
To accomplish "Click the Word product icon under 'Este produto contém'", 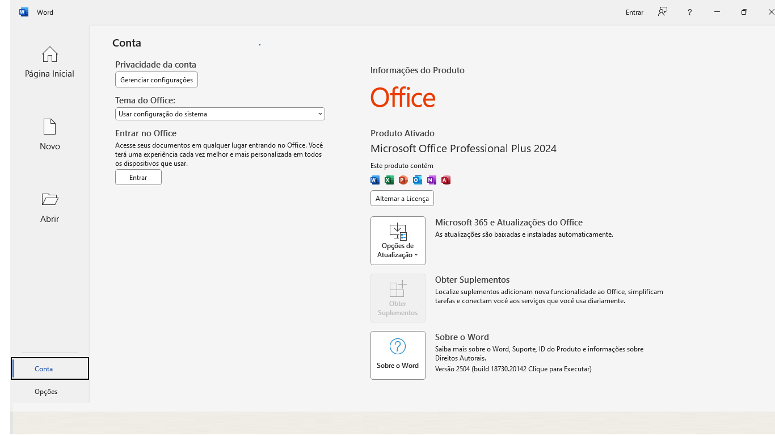I will coord(375,180).
